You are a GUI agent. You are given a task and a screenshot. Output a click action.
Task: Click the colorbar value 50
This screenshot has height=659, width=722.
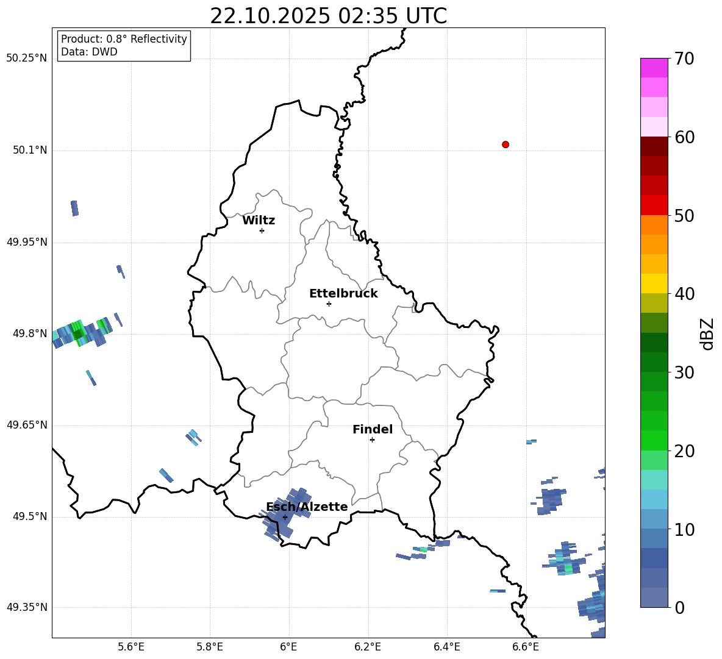(x=684, y=216)
